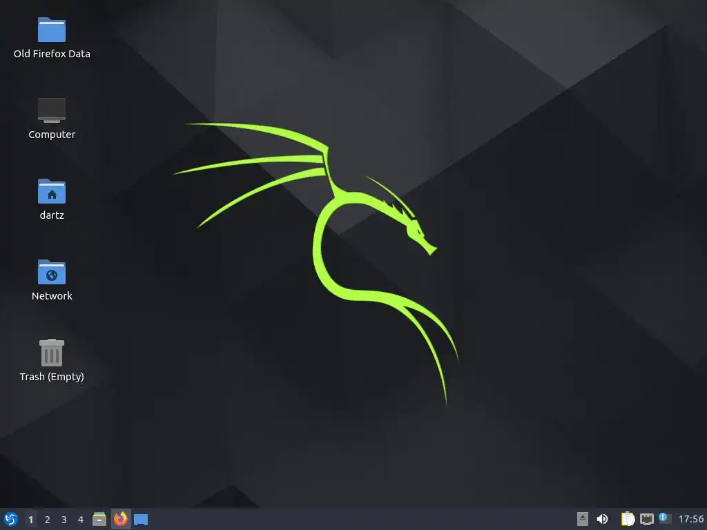
Task: Open removable media eject icon in tray
Action: coord(583,519)
